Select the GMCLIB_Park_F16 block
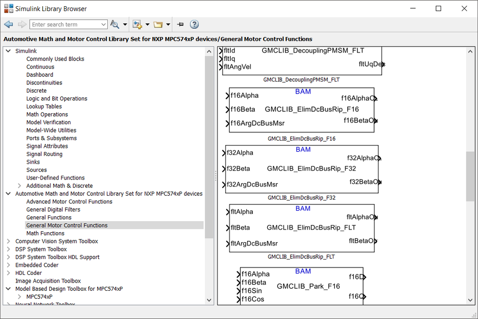This screenshot has height=319, width=478. click(x=302, y=287)
